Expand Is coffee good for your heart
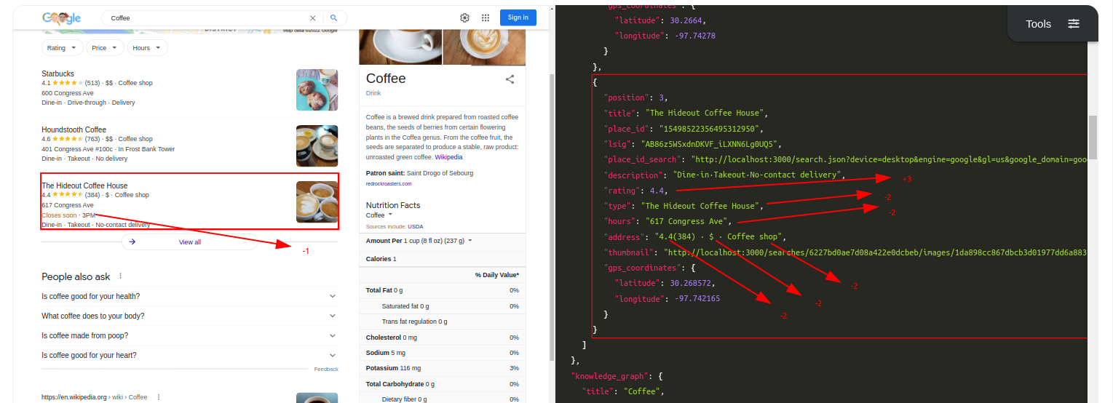Viewport: 1113px width, 403px height. [x=189, y=355]
